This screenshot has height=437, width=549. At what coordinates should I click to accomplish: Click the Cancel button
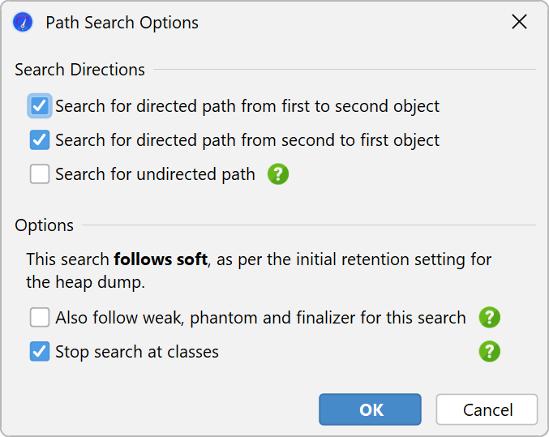click(487, 409)
